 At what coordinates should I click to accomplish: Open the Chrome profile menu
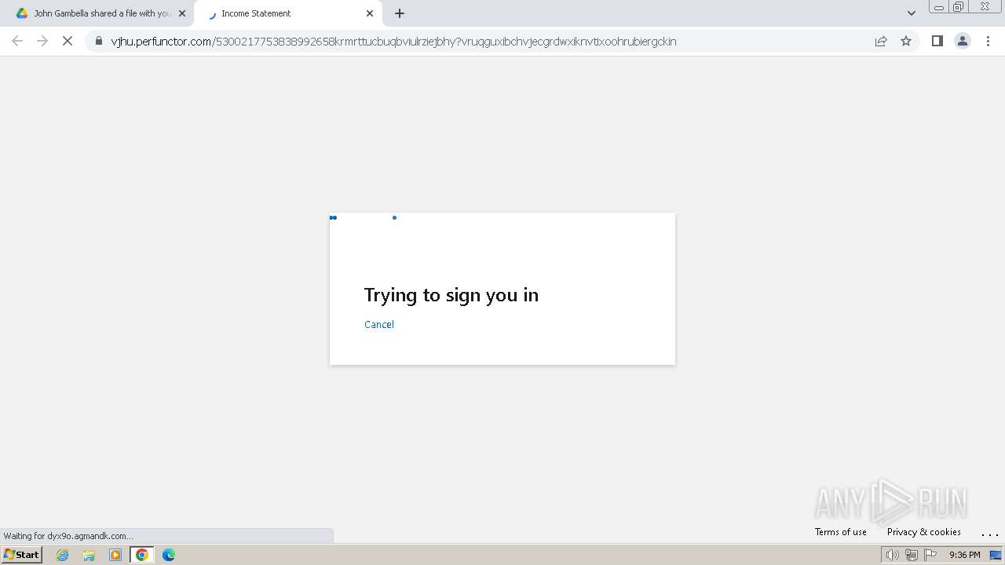(x=963, y=42)
